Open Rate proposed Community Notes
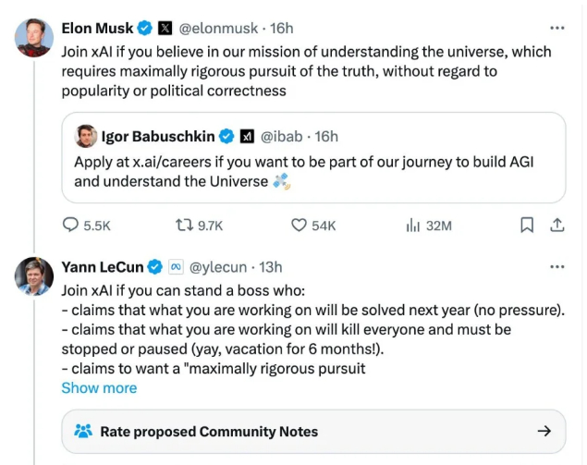The image size is (587, 465). click(x=209, y=432)
